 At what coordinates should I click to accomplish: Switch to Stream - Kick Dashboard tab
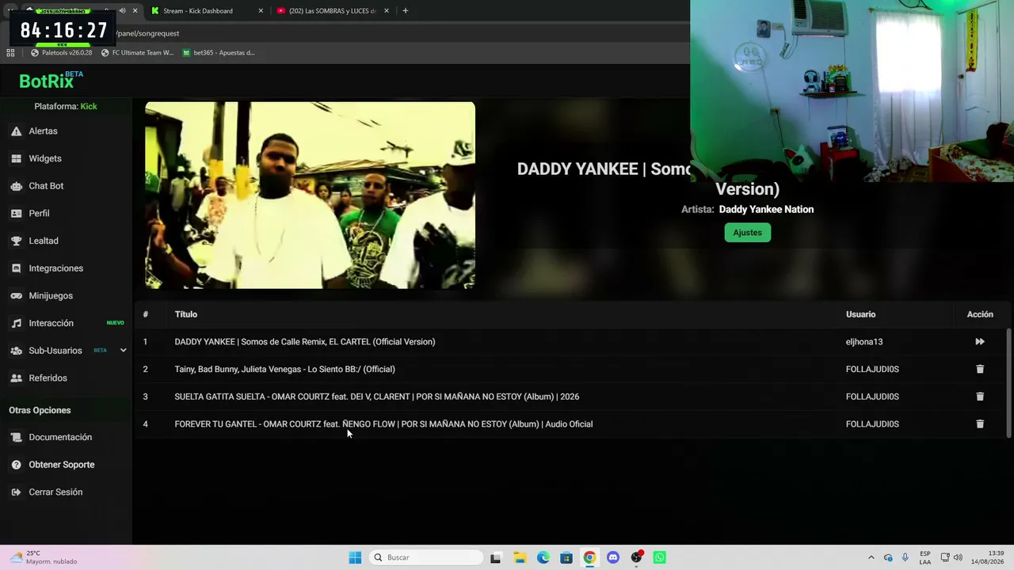point(204,11)
